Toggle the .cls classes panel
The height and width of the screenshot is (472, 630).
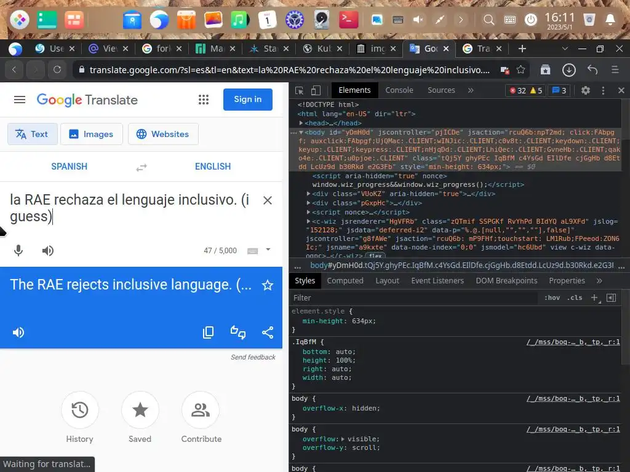tap(575, 298)
